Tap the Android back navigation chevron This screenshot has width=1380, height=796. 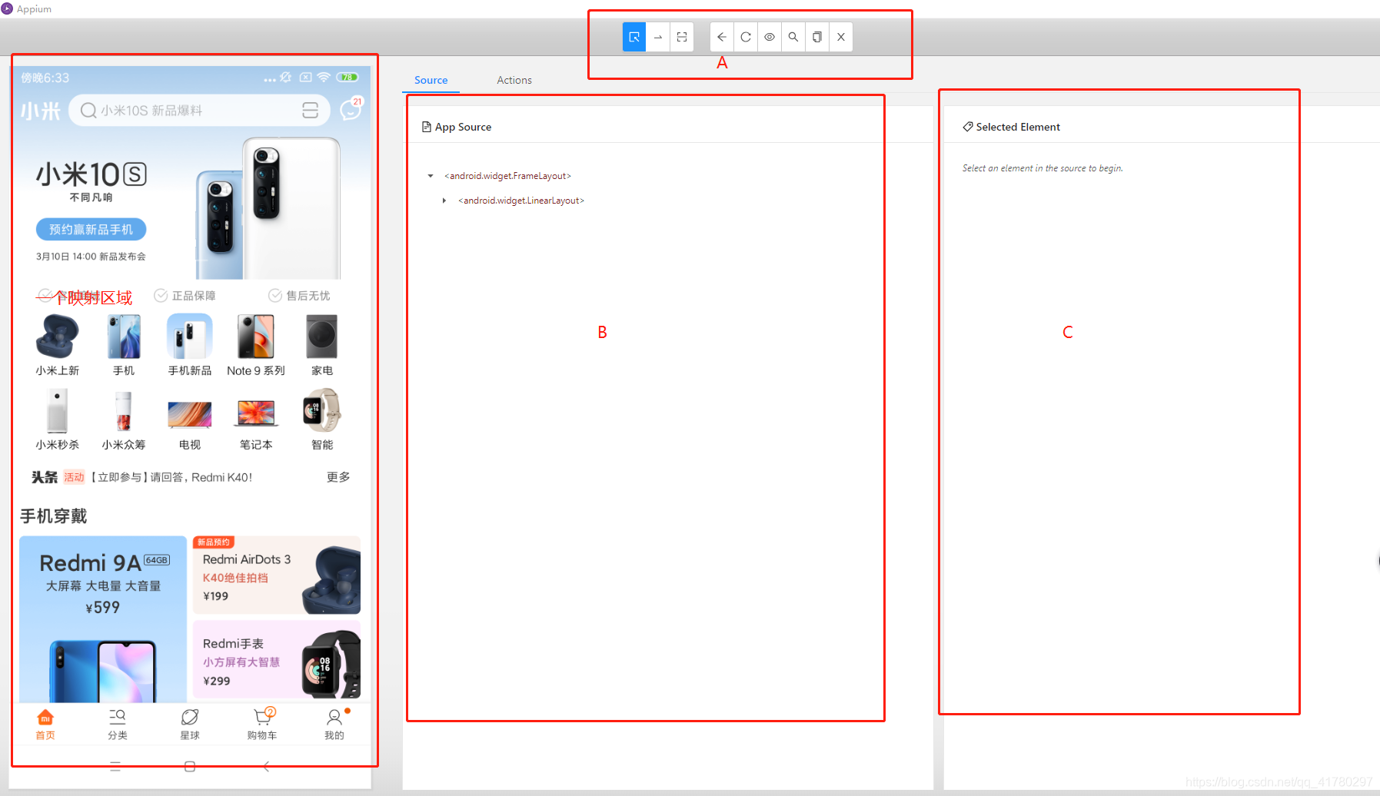(x=266, y=766)
